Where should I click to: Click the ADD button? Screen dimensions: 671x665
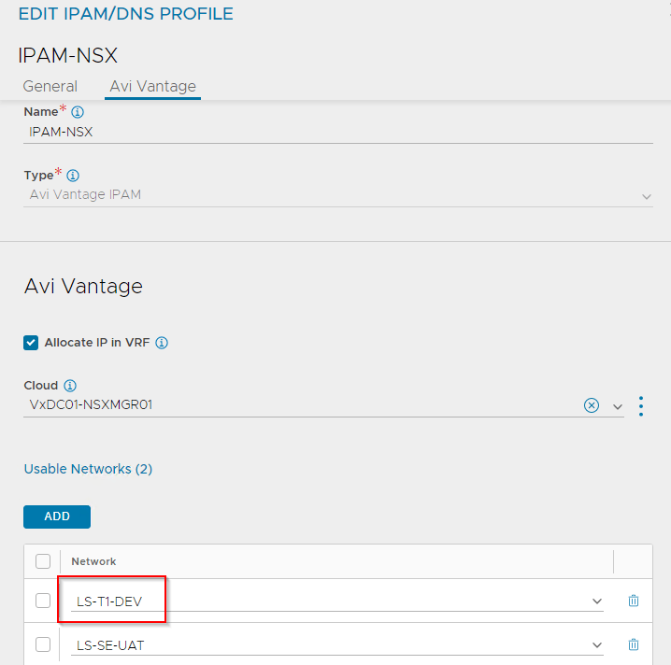click(57, 516)
